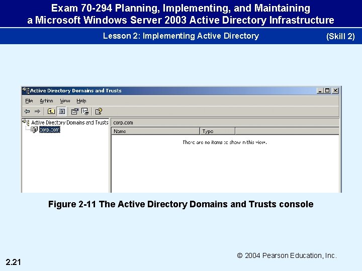The image size is (362, 271).
Task: Toggle the Show/Hide Console Tree icon
Action: (x=62, y=111)
